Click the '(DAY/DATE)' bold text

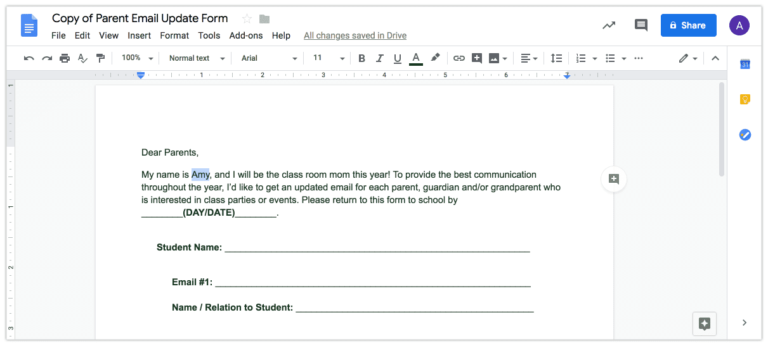(x=209, y=213)
